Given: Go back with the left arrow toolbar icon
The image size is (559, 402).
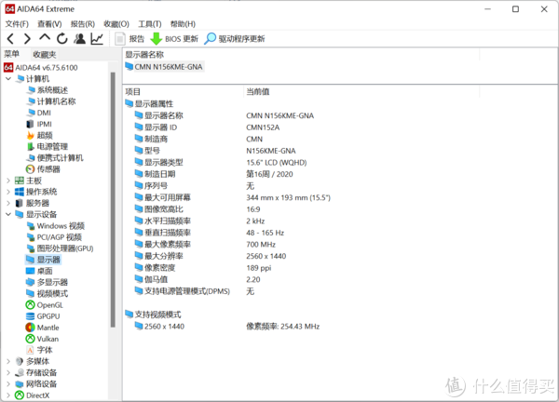Looking at the screenshot, I should click(10, 38).
